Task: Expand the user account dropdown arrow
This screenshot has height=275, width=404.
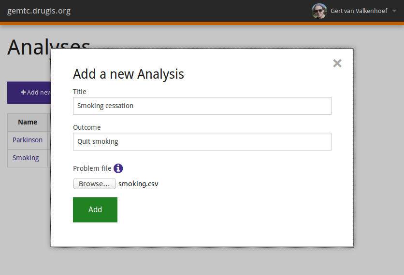Action: (394, 11)
